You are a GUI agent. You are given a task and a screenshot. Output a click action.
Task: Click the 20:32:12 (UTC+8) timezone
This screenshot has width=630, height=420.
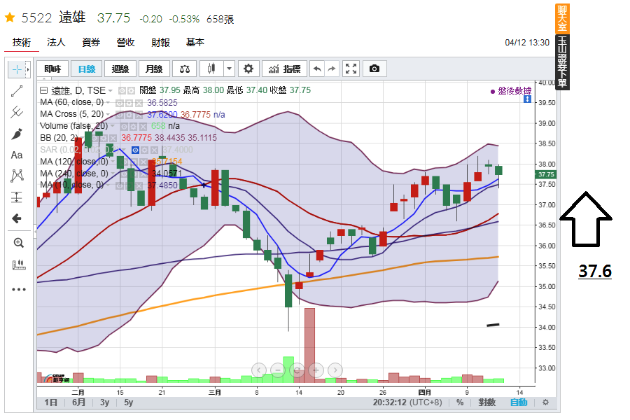[407, 402]
